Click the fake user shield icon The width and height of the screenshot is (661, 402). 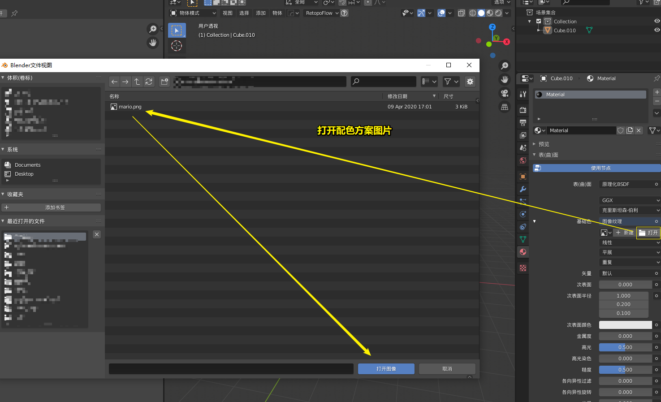click(x=621, y=130)
